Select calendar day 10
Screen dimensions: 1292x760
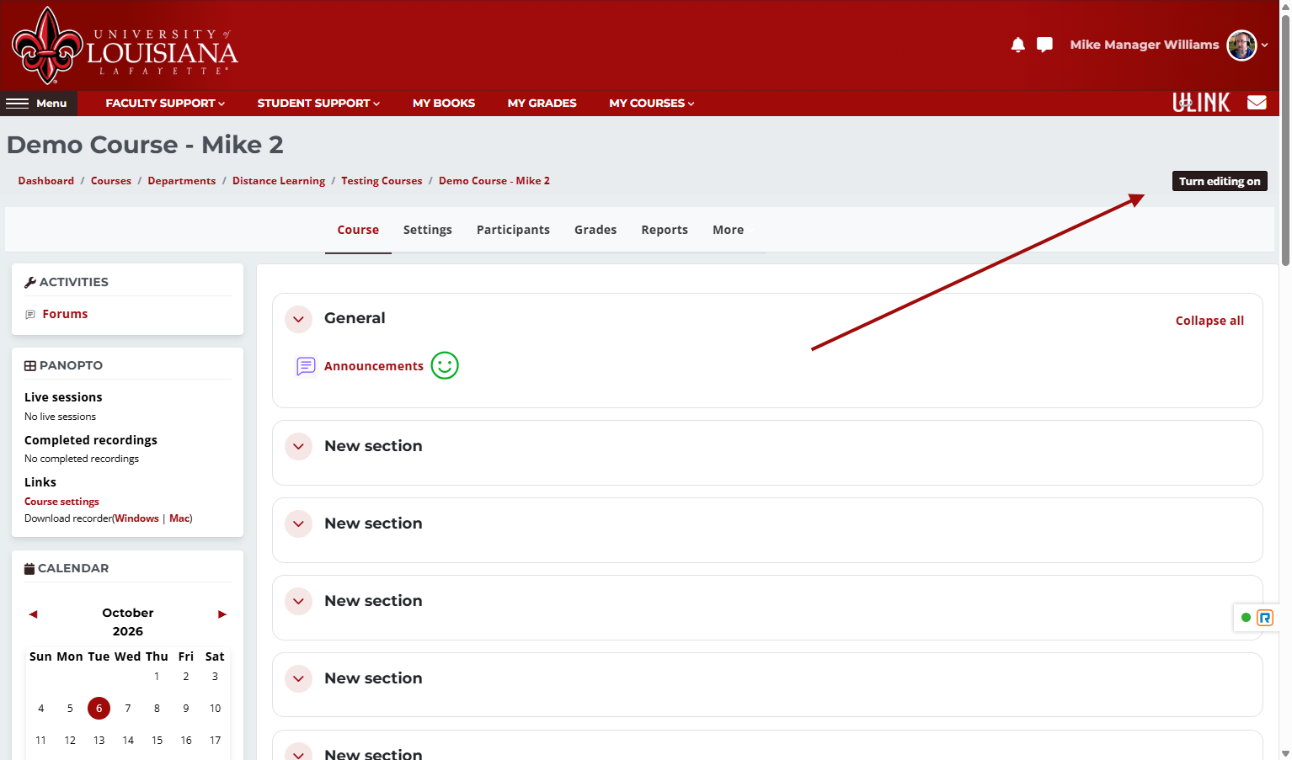[x=215, y=709]
